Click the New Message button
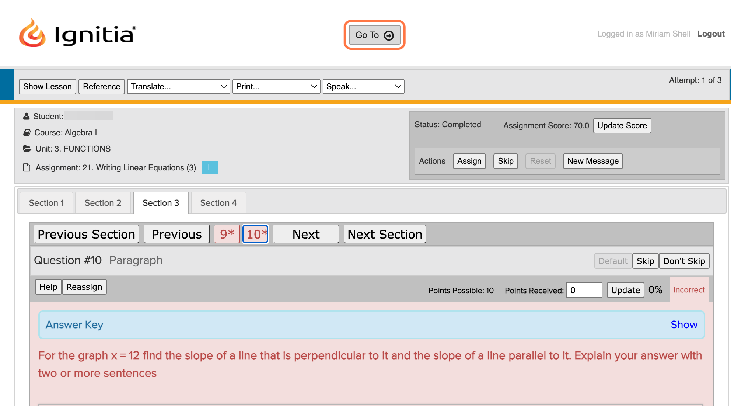Screen dimensions: 731x406 [593, 161]
